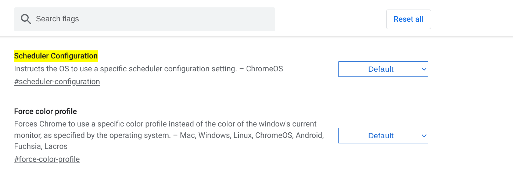Focus the Search flags input field
The image size is (513, 175).
click(144, 19)
